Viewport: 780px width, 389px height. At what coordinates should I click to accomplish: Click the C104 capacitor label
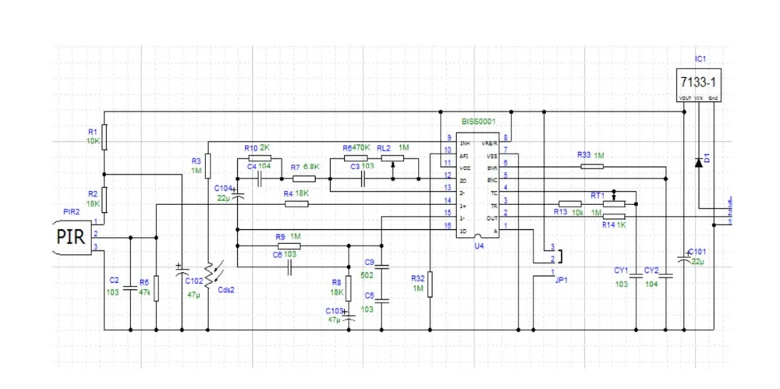coord(223,189)
